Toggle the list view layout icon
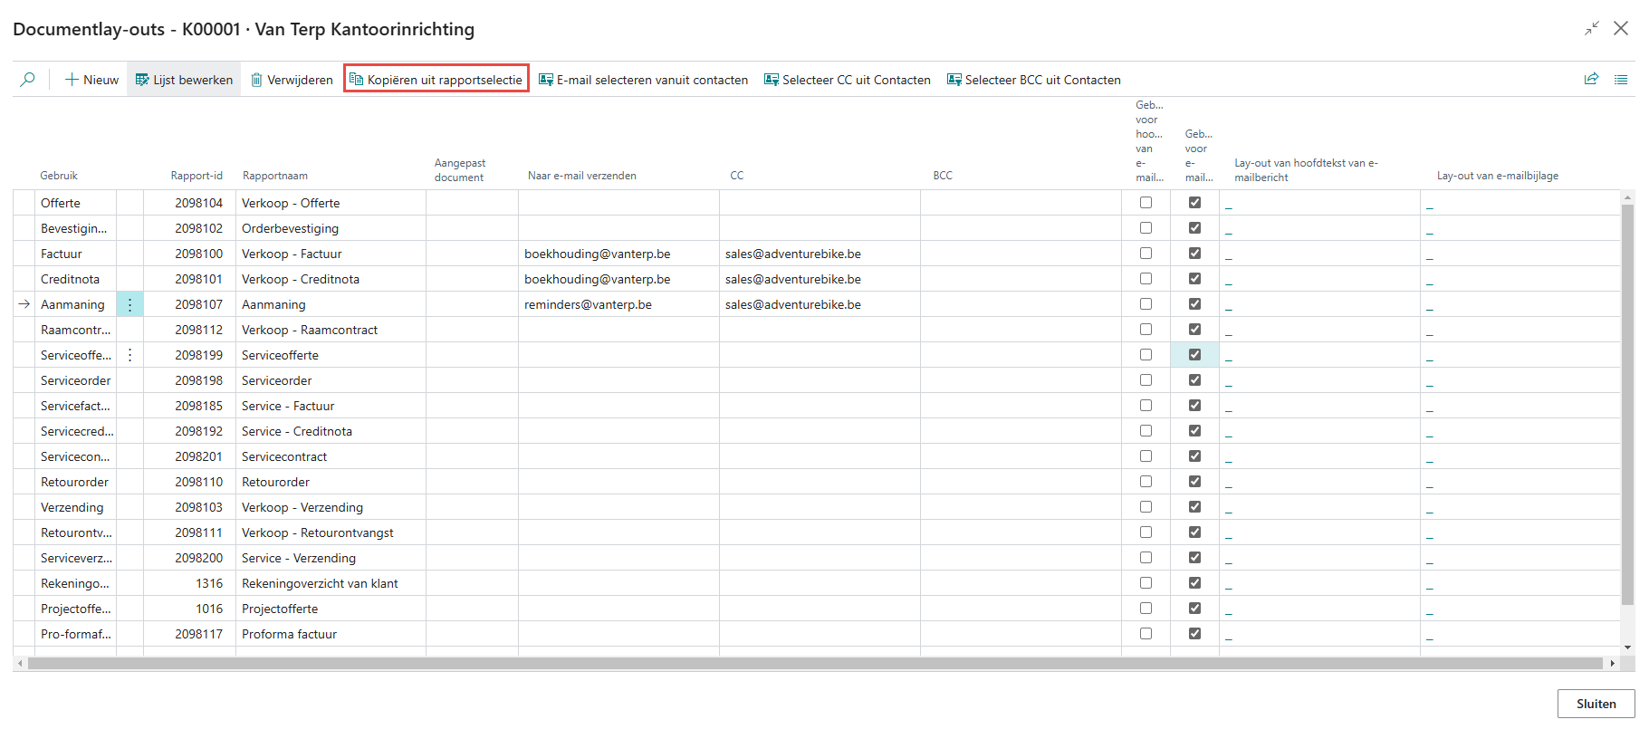Viewport: 1649px width, 729px height. click(1621, 80)
